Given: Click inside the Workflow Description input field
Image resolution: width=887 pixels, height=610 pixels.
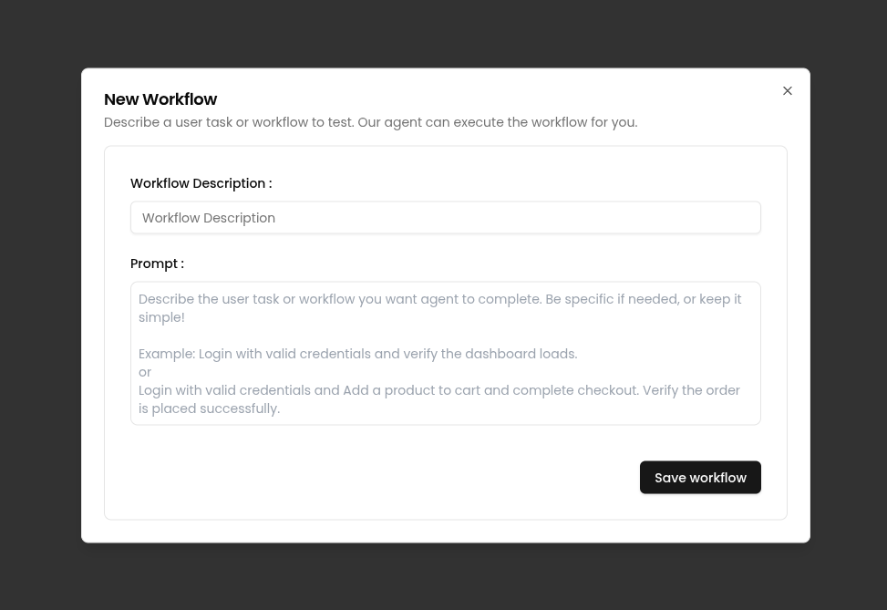Looking at the screenshot, I should 445,217.
